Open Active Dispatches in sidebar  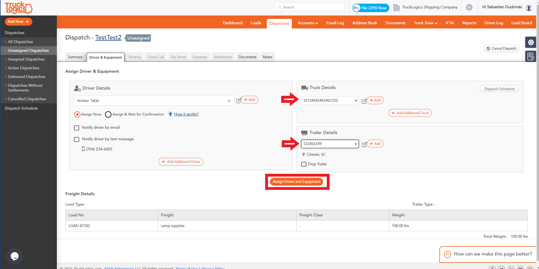(24, 68)
